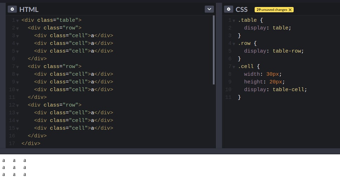The width and height of the screenshot is (340, 191).
Task: Click the .row selector in CSS
Action: pos(244,43)
